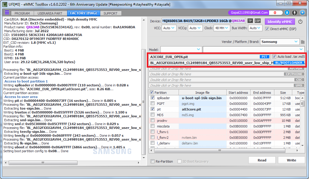The height and width of the screenshot is (179, 309).
Task: Check the PGPT partition checkbox
Action: pyautogui.click(x=152, y=103)
